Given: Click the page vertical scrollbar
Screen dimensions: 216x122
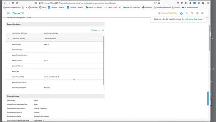Looking at the screenshot, I should click(x=210, y=38).
